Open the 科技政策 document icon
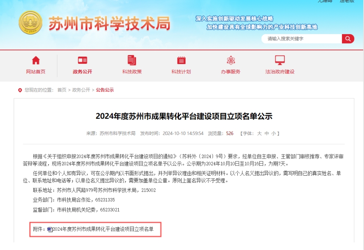 click(x=132, y=60)
